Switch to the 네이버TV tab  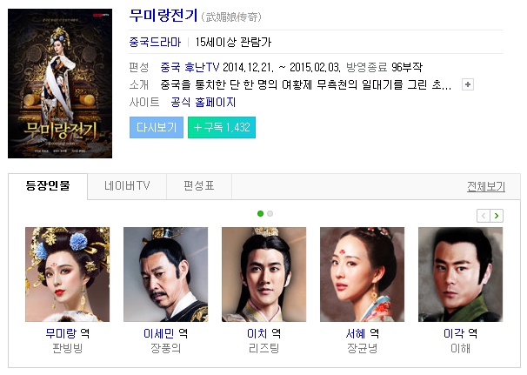tap(127, 186)
